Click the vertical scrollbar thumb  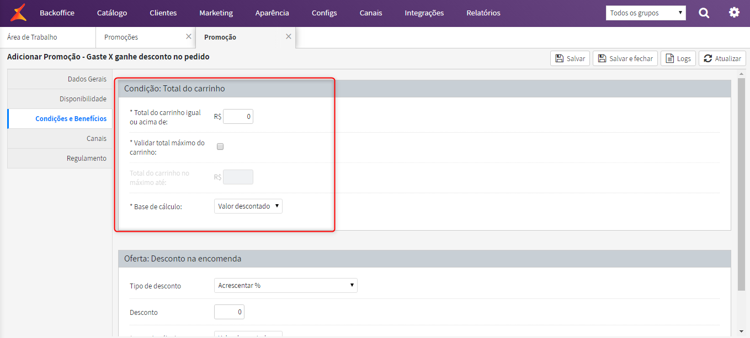(741, 184)
